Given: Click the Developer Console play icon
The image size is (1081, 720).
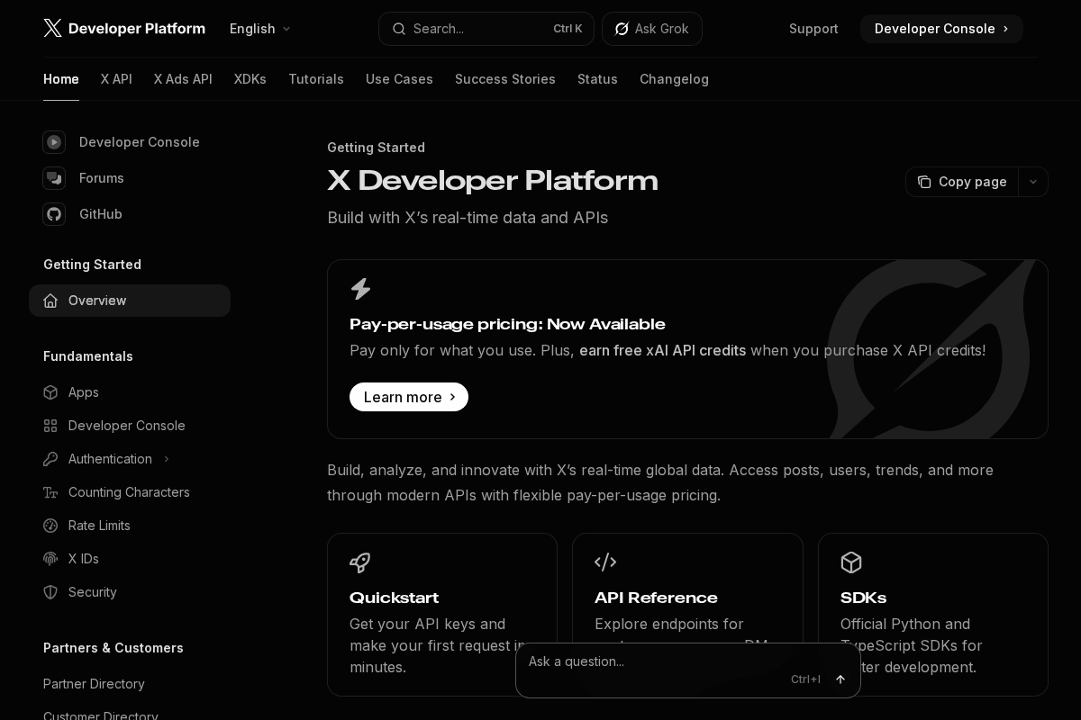Looking at the screenshot, I should point(54,142).
